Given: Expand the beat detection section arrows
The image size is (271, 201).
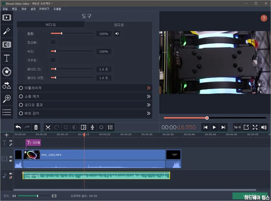Looking at the screenshot, I should click(x=149, y=113).
